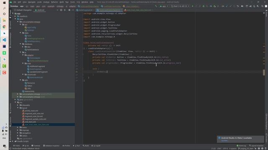Expand the drawable folder
The width and height of the screenshot is (268, 150).
(x=18, y=105)
